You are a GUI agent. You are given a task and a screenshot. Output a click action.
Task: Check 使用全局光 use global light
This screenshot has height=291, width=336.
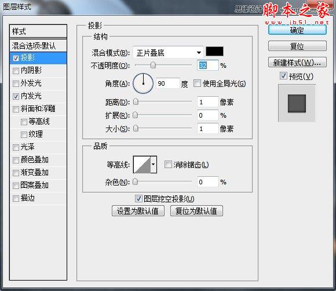(x=197, y=83)
